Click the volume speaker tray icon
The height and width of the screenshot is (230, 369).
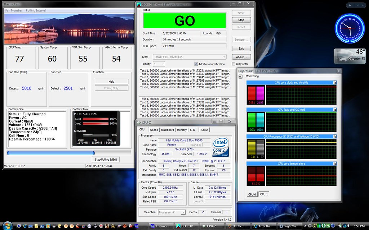tap(348, 226)
